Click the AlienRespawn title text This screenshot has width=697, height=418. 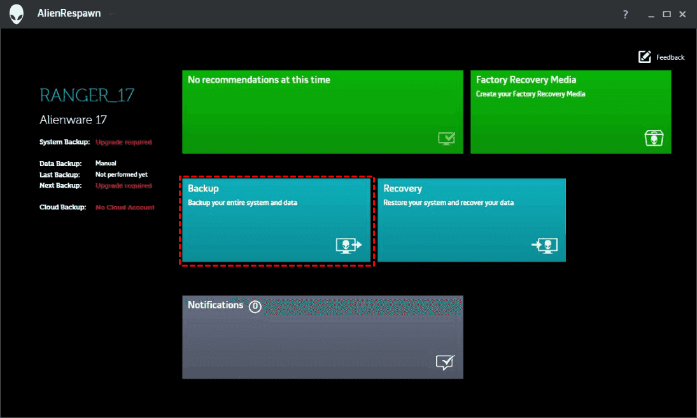(69, 13)
